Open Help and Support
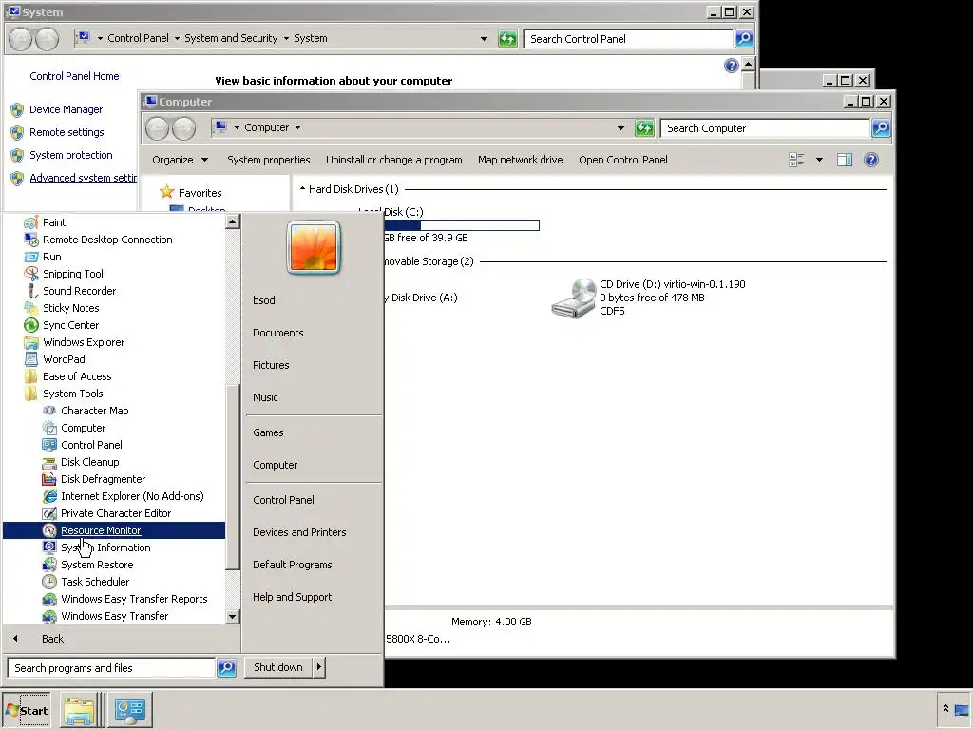The height and width of the screenshot is (730, 973). (293, 597)
